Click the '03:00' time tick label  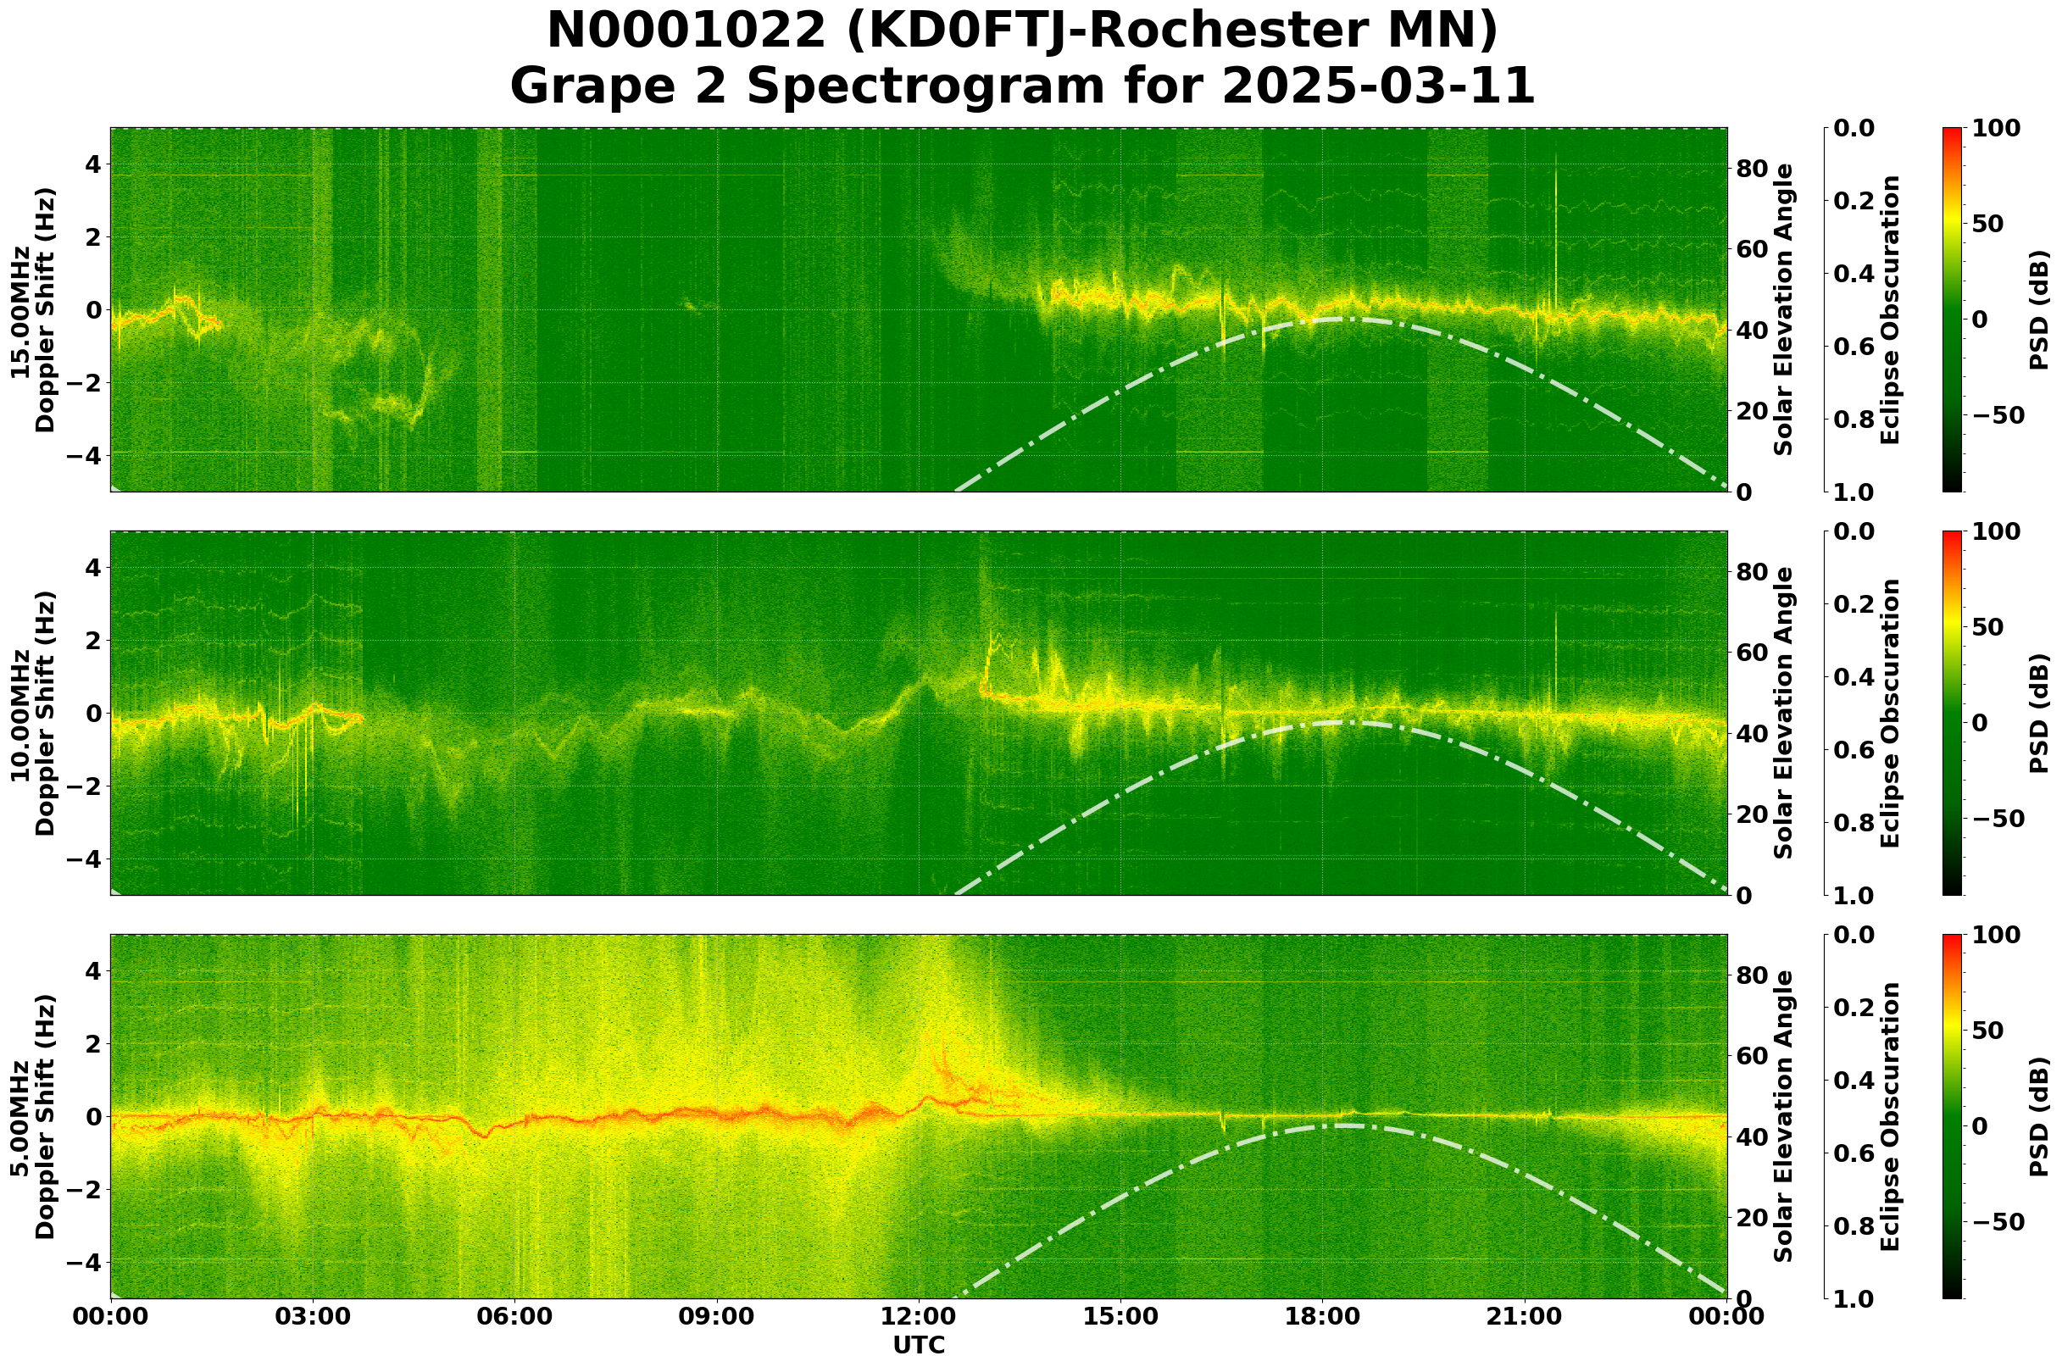click(x=312, y=1317)
